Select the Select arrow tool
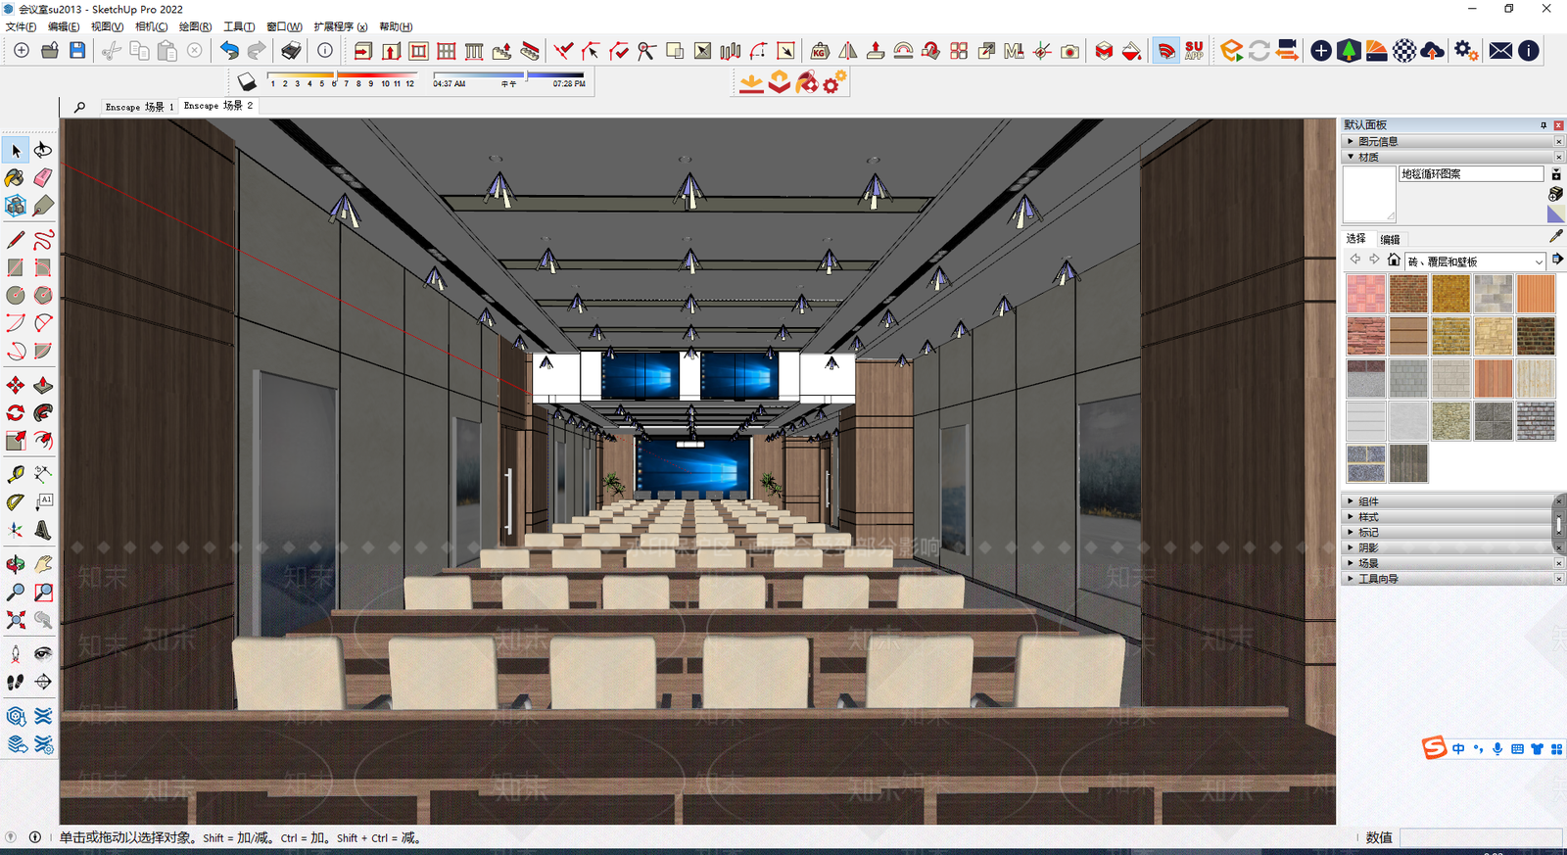 point(16,150)
